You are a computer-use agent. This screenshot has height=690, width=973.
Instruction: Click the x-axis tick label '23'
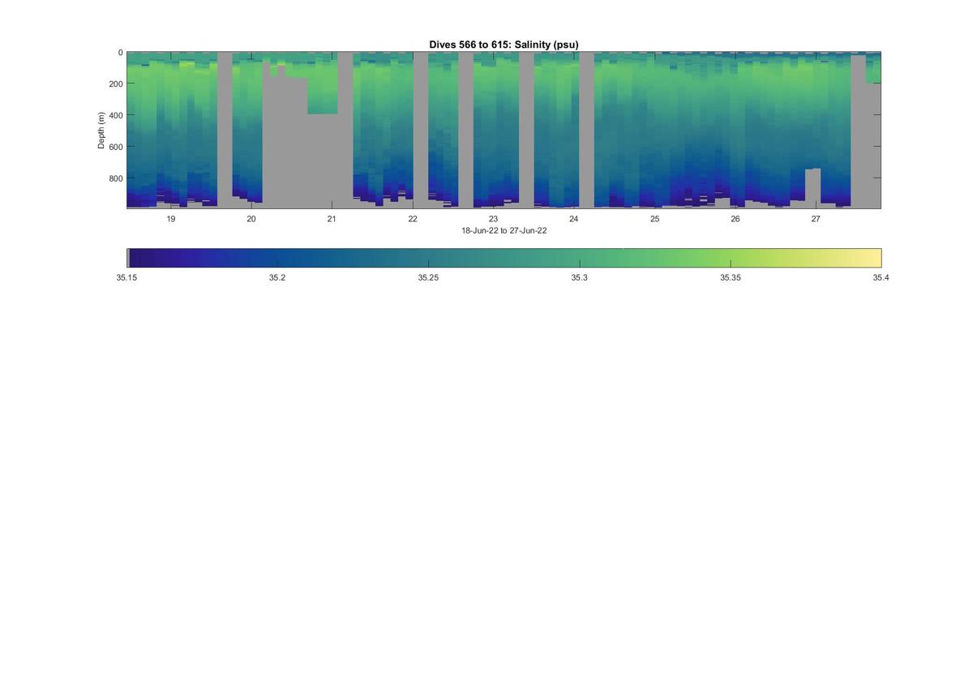(x=493, y=219)
